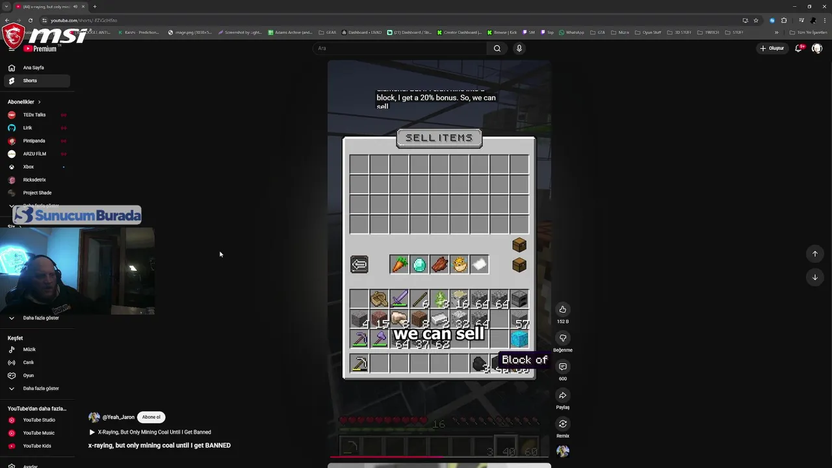Click the Paylaş share icon
Viewport: 832px width, 468px height.
(563, 395)
